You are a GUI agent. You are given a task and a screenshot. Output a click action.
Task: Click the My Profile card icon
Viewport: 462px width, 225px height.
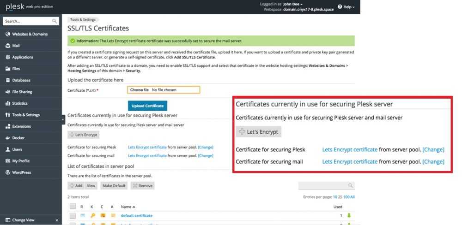point(8,161)
